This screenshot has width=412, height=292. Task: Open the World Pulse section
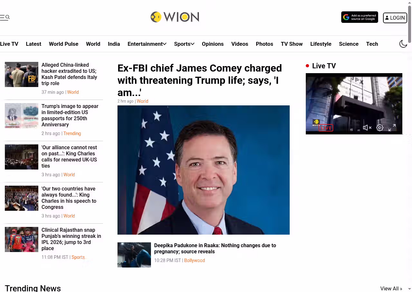tap(63, 44)
